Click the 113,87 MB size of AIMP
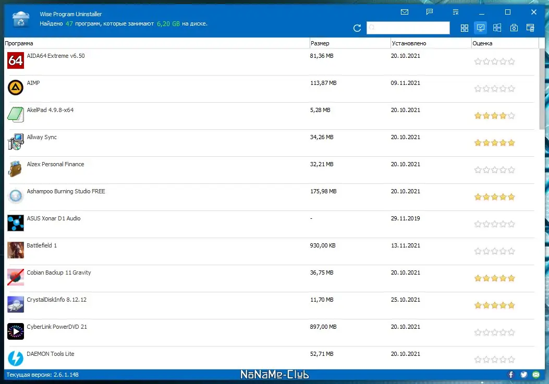 pos(323,83)
